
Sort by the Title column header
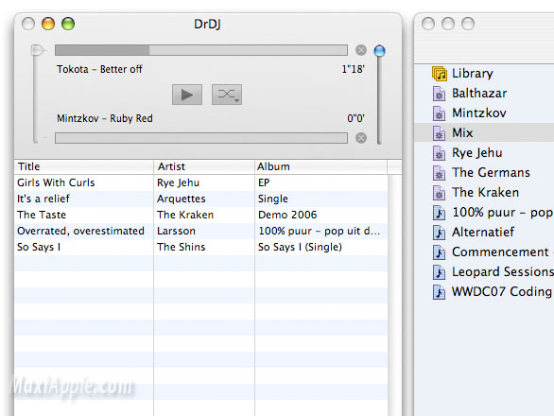[84, 166]
